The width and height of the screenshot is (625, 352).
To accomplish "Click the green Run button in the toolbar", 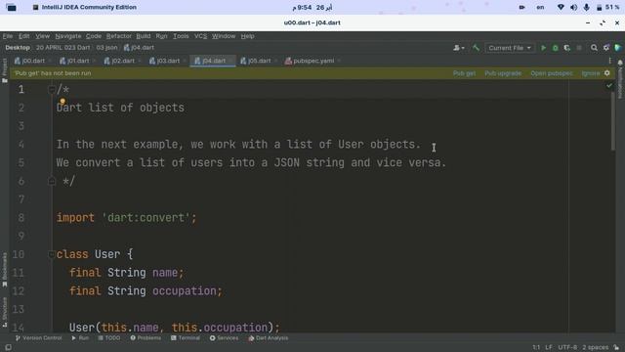I will pos(543,48).
